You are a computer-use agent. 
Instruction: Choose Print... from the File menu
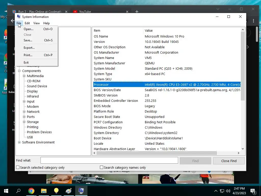point(37,55)
